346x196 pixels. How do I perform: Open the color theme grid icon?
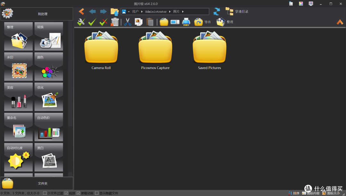301,4
